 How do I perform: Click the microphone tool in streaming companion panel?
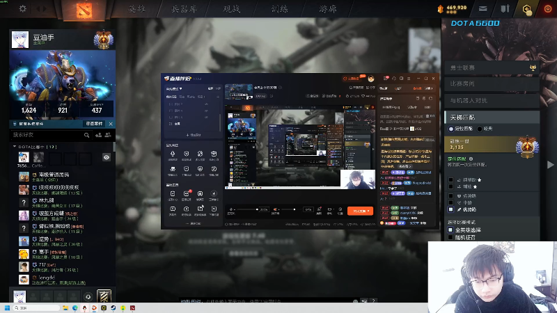tap(173, 154)
